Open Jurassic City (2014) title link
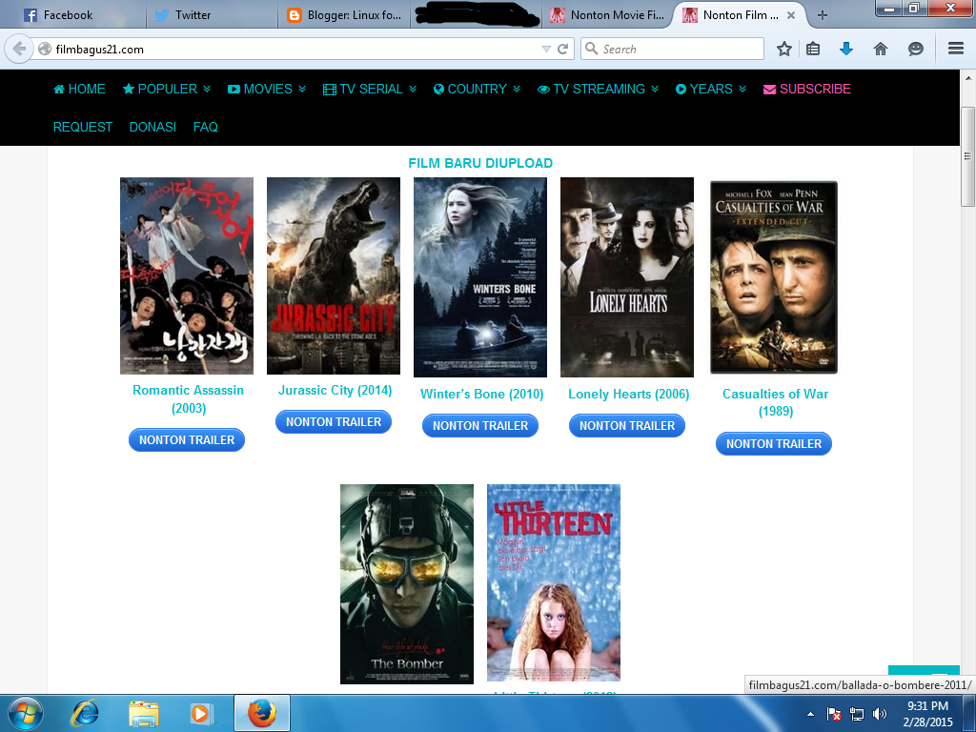Viewport: 976px width, 732px height. pyautogui.click(x=335, y=390)
